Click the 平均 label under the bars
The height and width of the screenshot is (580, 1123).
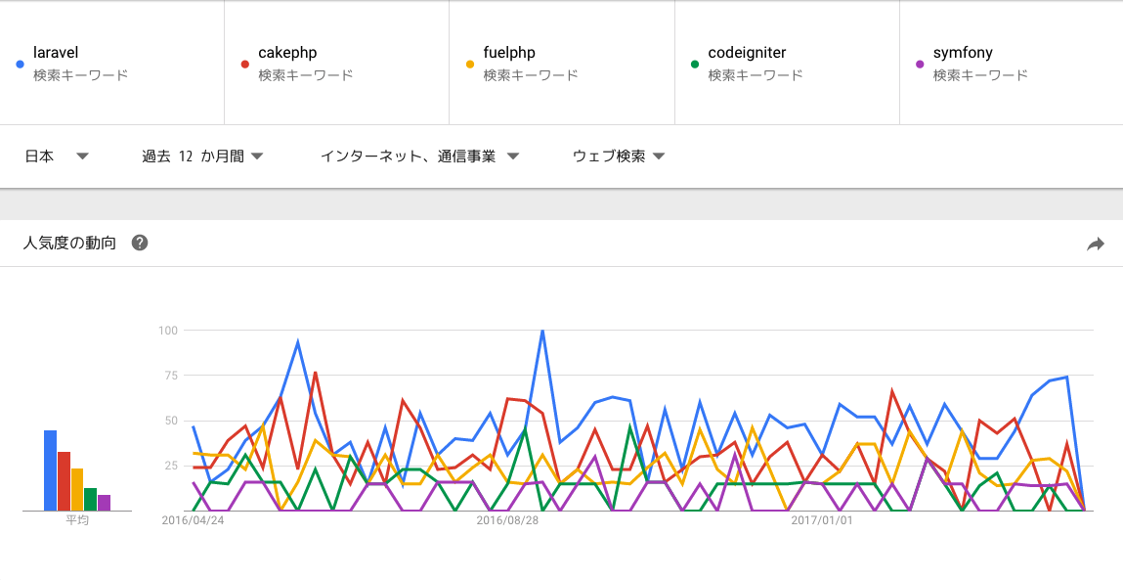pyautogui.click(x=77, y=519)
